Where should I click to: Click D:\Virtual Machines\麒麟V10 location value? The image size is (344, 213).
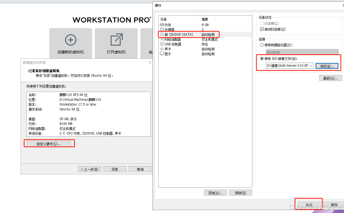(x=80, y=100)
